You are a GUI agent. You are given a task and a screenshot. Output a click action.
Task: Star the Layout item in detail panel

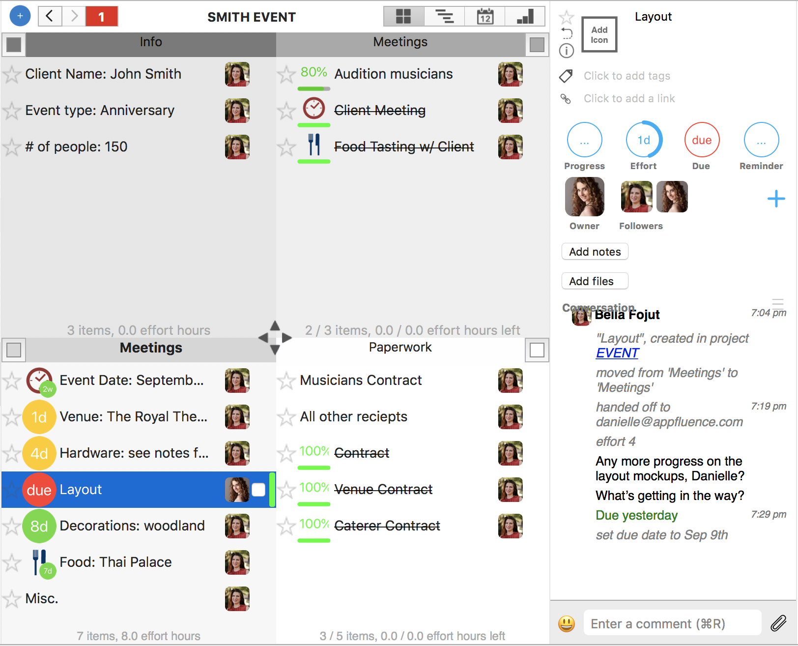[x=567, y=18]
